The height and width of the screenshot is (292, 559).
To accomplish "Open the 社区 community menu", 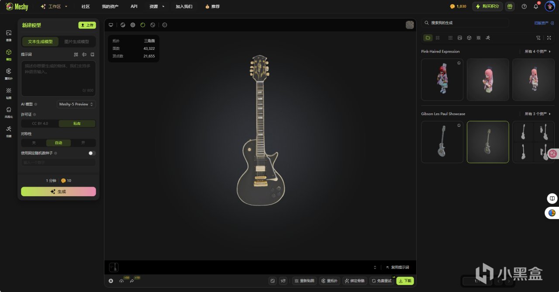I will tap(86, 7).
